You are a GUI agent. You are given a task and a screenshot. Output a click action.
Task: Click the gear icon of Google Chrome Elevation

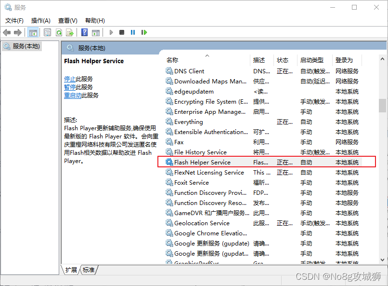[169, 233]
